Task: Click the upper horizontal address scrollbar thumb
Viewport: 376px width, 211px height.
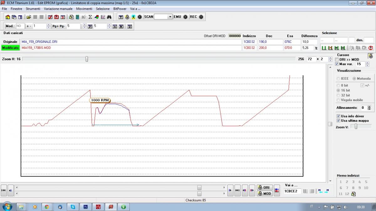Action: tap(199, 187)
